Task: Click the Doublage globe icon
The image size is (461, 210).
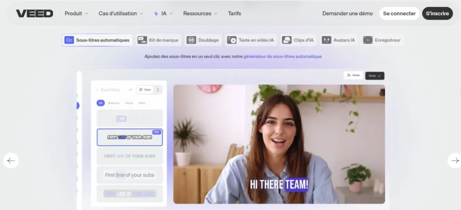Action: [x=191, y=40]
